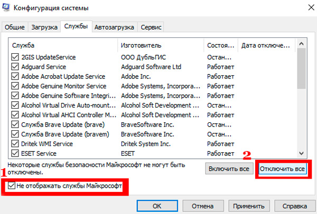This screenshot has width=317, height=214.
Task: Select the Сервис tab
Action: (151, 27)
